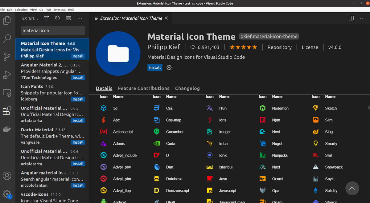
Task: Open the Go menu
Action: tap(41, 10)
